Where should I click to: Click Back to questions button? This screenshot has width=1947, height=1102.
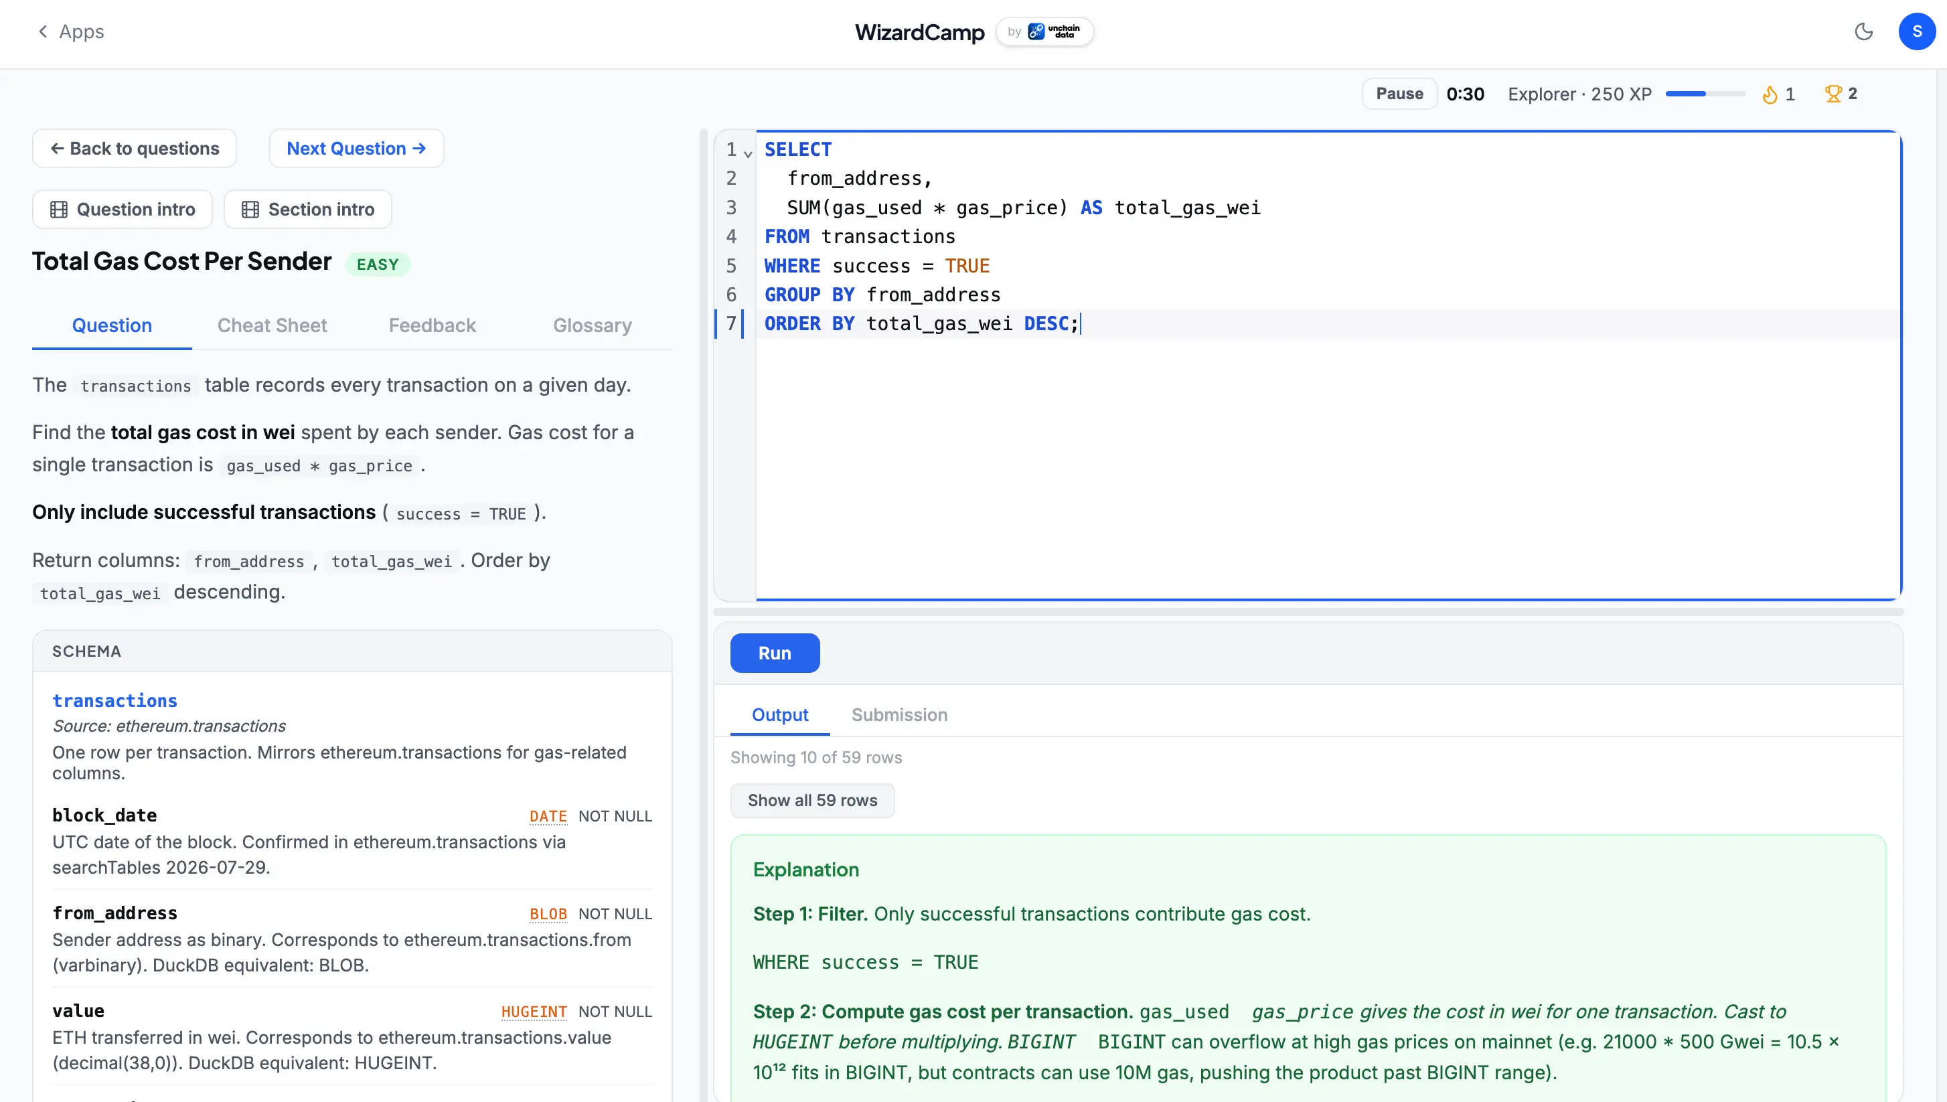[x=135, y=149]
